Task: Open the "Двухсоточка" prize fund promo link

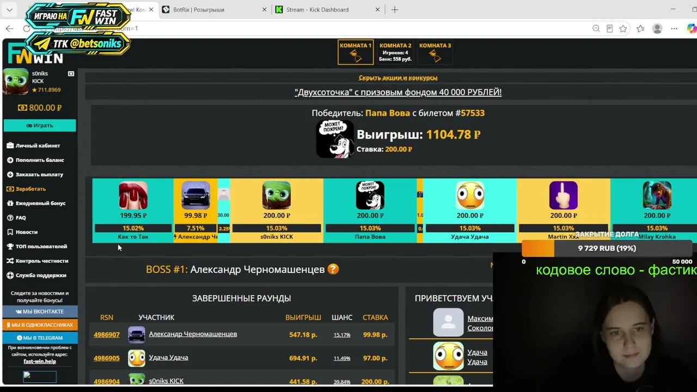Action: pos(398,93)
